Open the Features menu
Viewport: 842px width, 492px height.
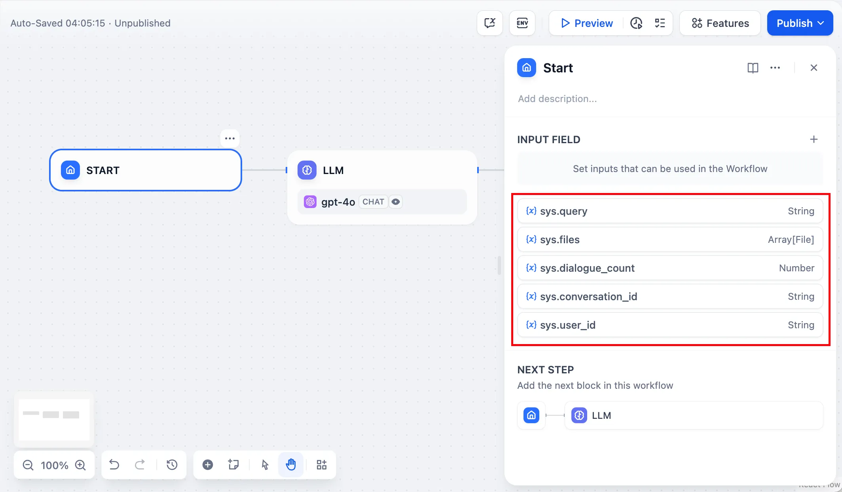(x=720, y=23)
